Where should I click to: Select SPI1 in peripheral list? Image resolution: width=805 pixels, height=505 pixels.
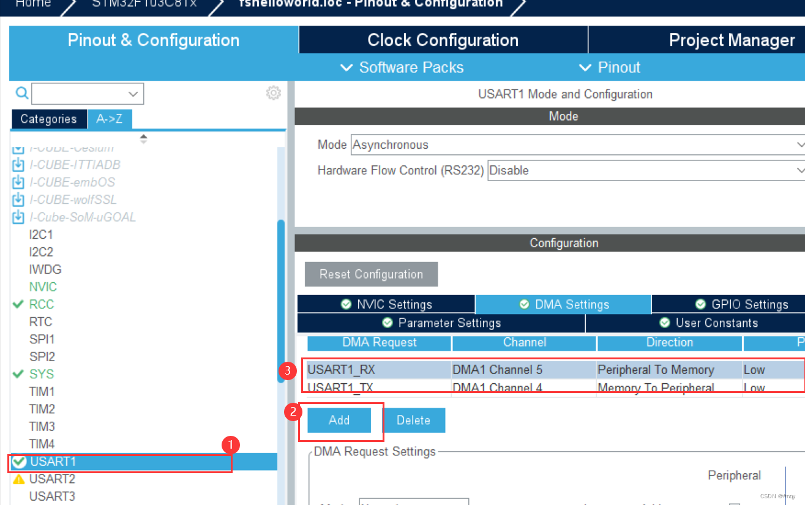(42, 339)
